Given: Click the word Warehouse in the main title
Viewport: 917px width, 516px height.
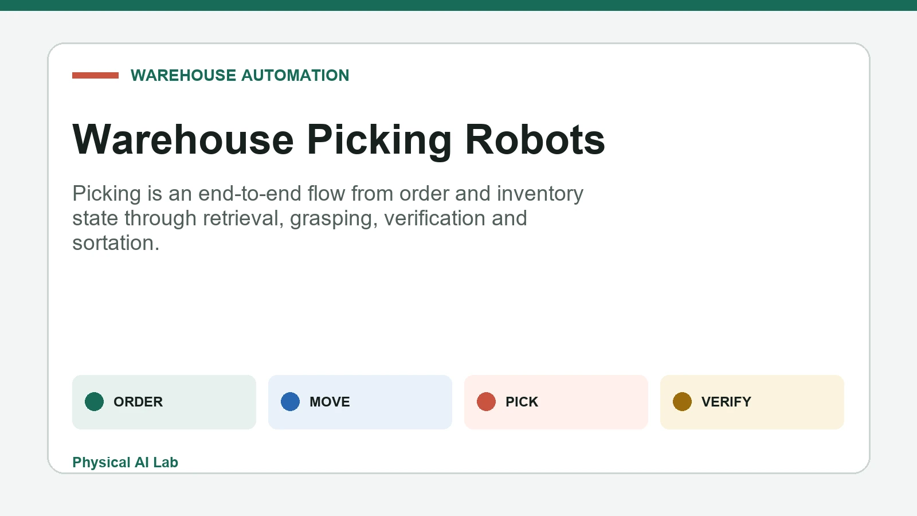Looking at the screenshot, I should [x=183, y=139].
